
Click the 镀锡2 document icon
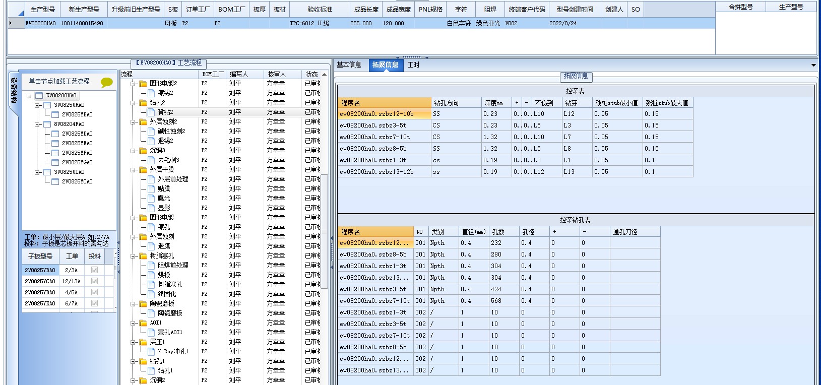point(151,93)
